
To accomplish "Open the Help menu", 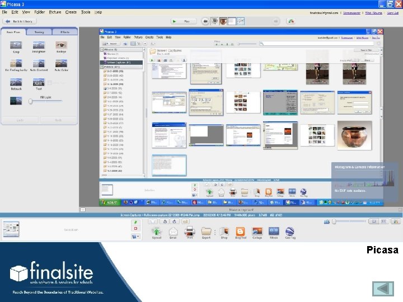I will pos(98,12).
